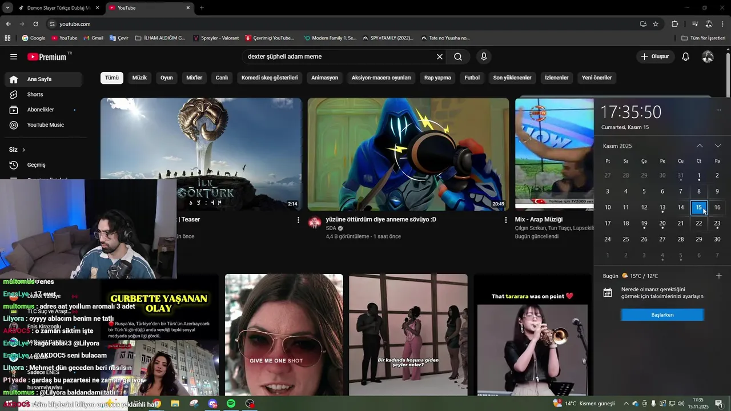Open the YouTube notifications bell

tap(686, 57)
